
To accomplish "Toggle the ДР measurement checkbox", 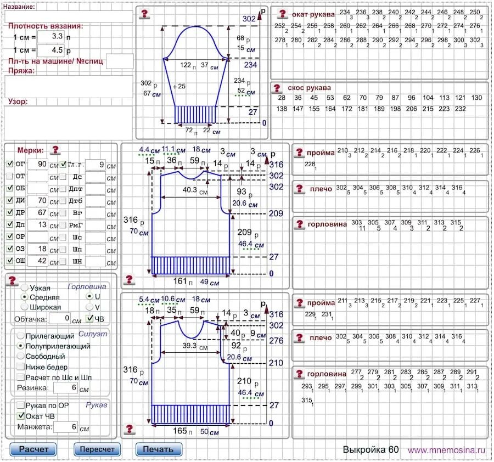I will coord(10,212).
